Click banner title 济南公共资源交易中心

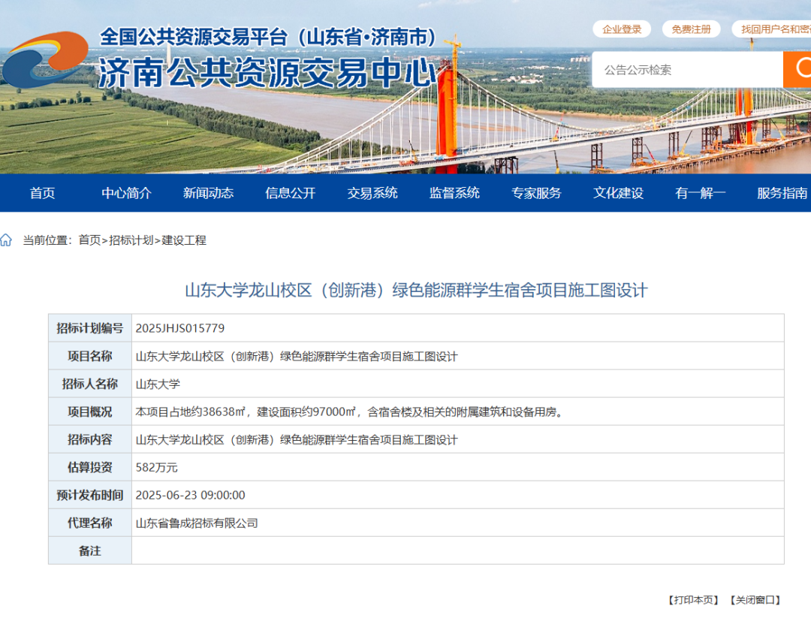(268, 72)
